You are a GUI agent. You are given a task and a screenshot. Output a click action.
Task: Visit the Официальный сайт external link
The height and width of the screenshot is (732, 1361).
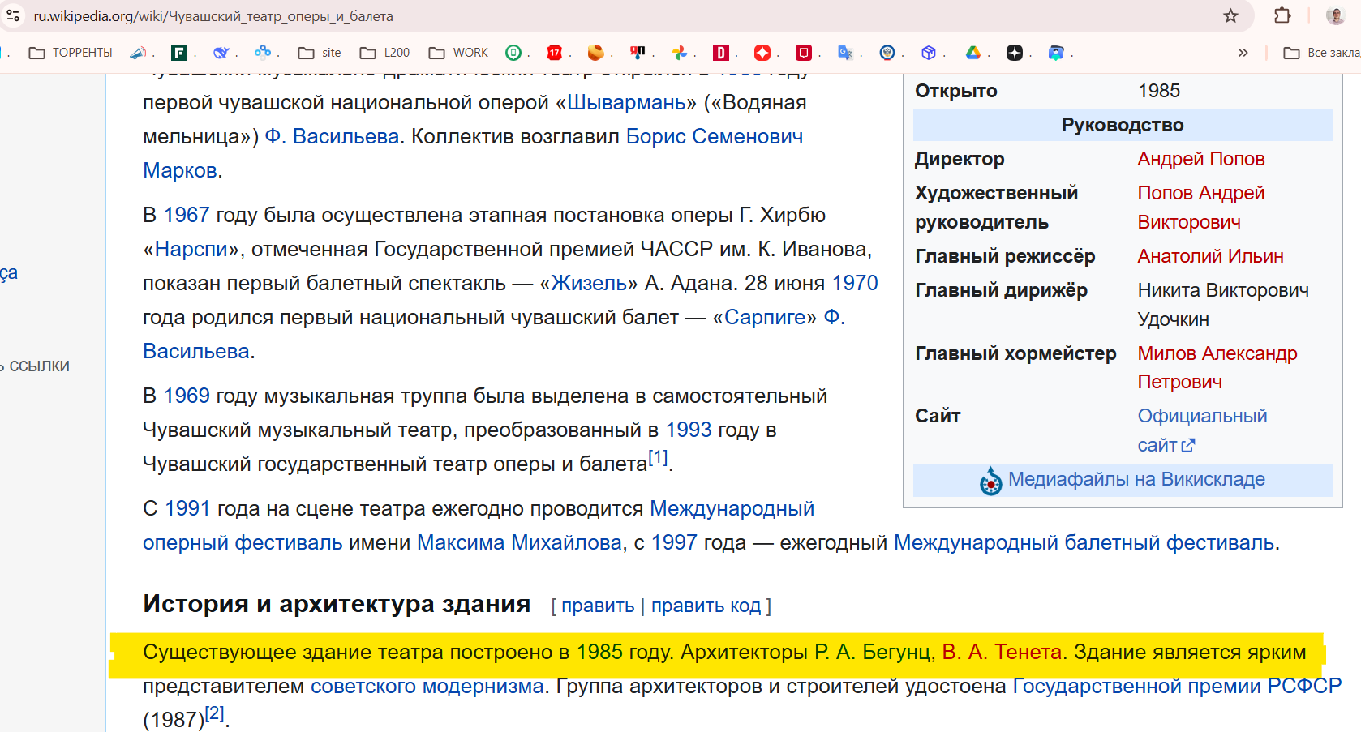[1203, 430]
